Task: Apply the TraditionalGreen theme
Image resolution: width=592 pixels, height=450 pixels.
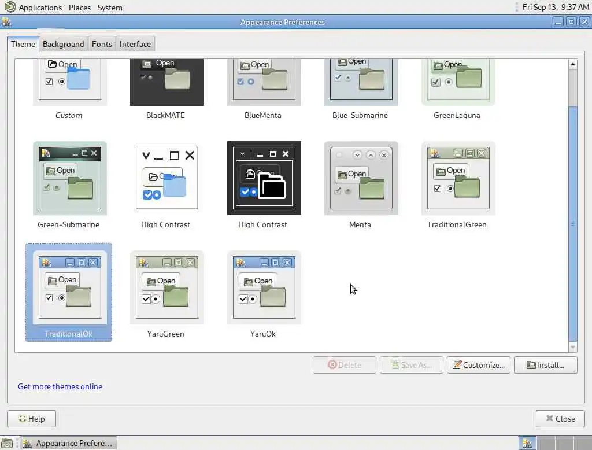Action: pyautogui.click(x=458, y=178)
